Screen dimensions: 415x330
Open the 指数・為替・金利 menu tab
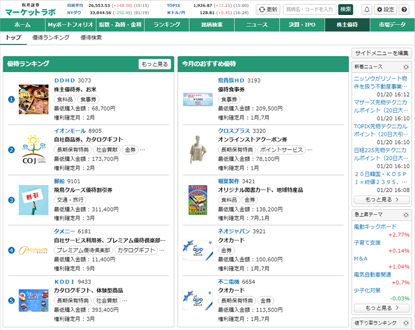(120, 25)
